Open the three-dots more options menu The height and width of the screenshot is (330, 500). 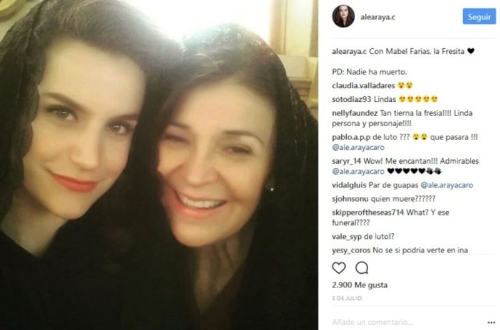coord(491,322)
